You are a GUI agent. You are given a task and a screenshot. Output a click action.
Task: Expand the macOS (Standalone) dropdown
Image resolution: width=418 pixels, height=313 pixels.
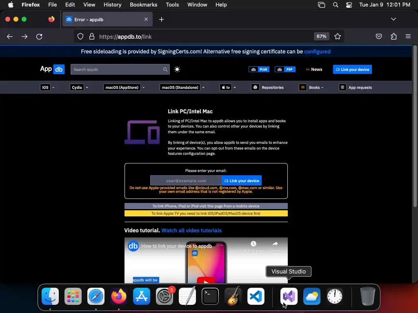point(182,87)
